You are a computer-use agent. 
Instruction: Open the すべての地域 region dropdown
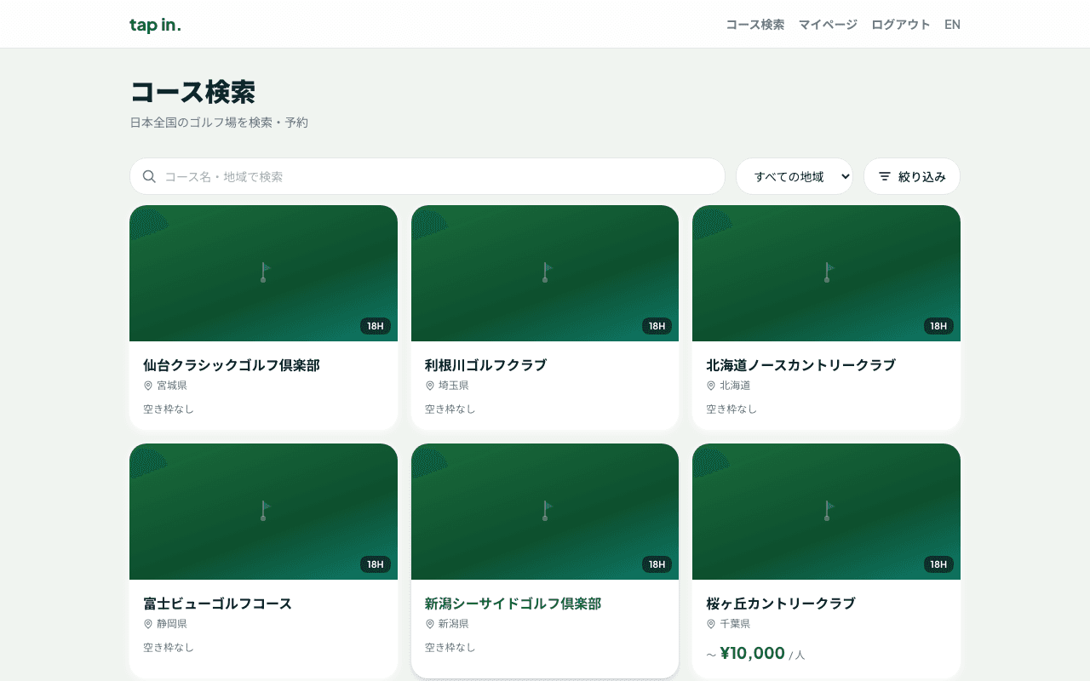pyautogui.click(x=795, y=176)
